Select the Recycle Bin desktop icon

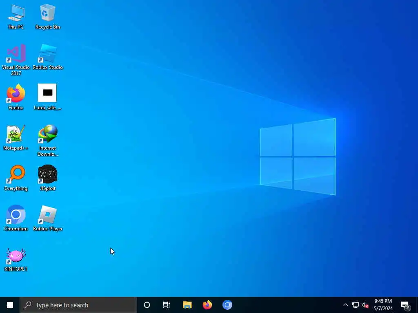pos(48,17)
